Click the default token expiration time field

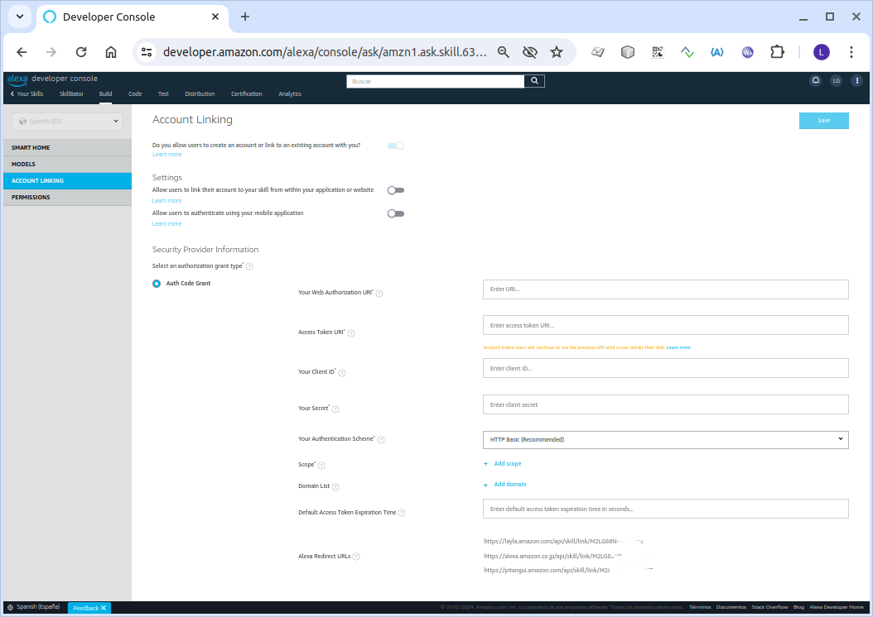665,509
